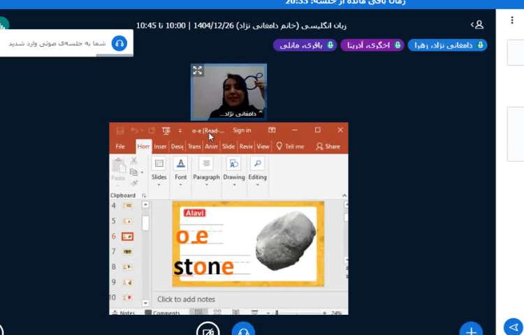Viewport: 524px width, 335px height.
Task: Select slide 7 thumbnail
Action: tap(127, 251)
